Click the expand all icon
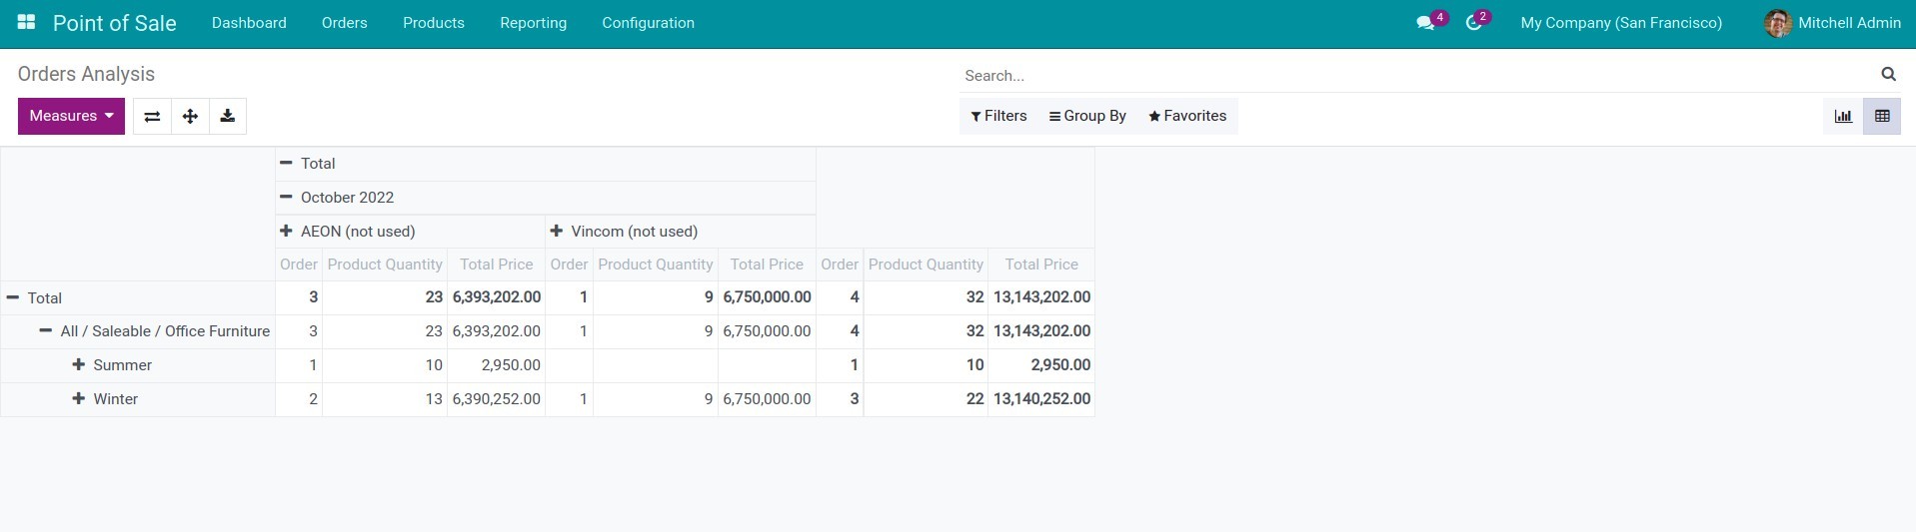The height and width of the screenshot is (532, 1916). coord(190,116)
